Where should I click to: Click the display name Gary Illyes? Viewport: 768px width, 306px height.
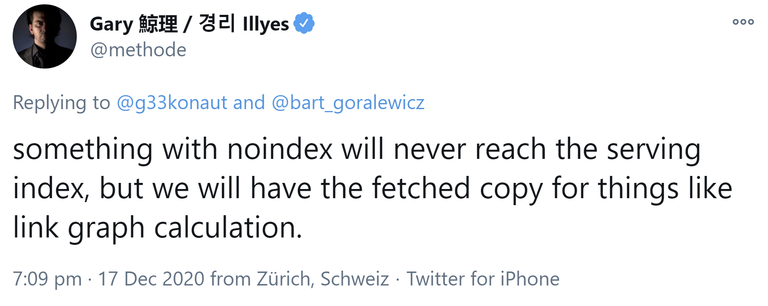[188, 24]
